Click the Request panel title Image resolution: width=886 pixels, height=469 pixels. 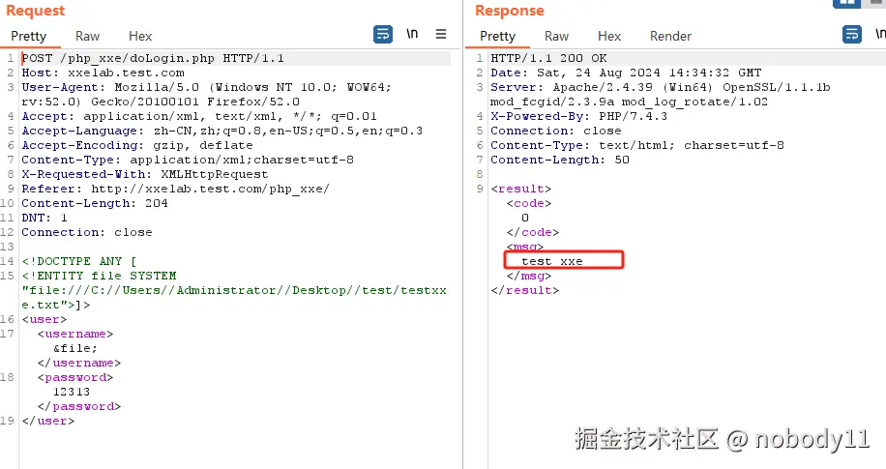pyautogui.click(x=35, y=11)
